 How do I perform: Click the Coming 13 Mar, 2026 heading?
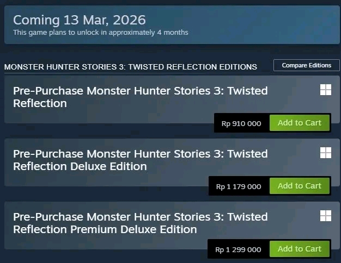[80, 20]
